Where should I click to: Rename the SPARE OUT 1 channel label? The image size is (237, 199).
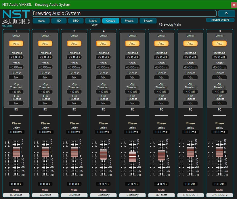click(190, 195)
